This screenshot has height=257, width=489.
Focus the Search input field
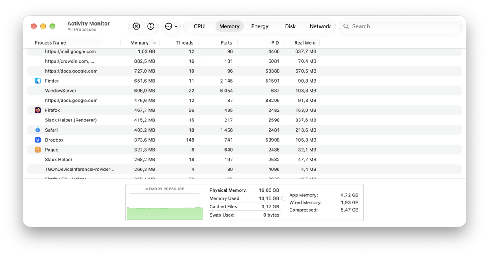click(x=401, y=26)
